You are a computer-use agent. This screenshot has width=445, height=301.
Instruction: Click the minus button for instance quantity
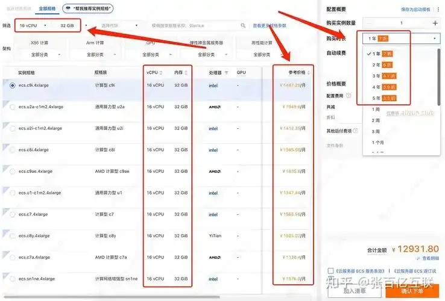[369, 23]
